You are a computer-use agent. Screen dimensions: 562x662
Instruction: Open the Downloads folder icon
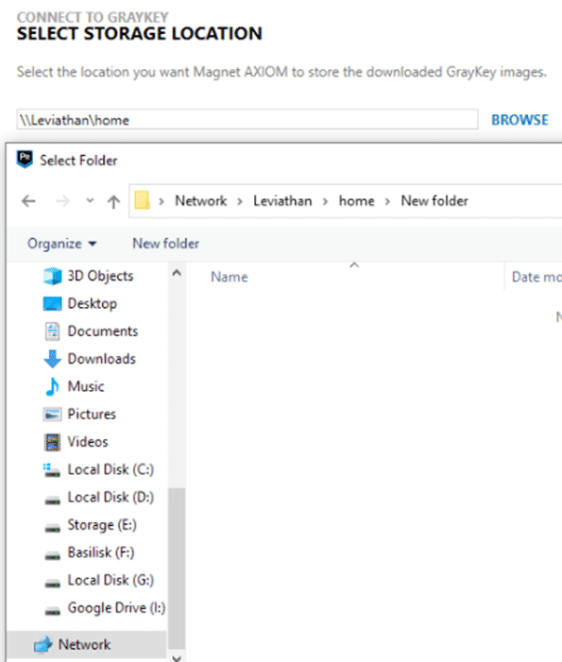coord(52,359)
